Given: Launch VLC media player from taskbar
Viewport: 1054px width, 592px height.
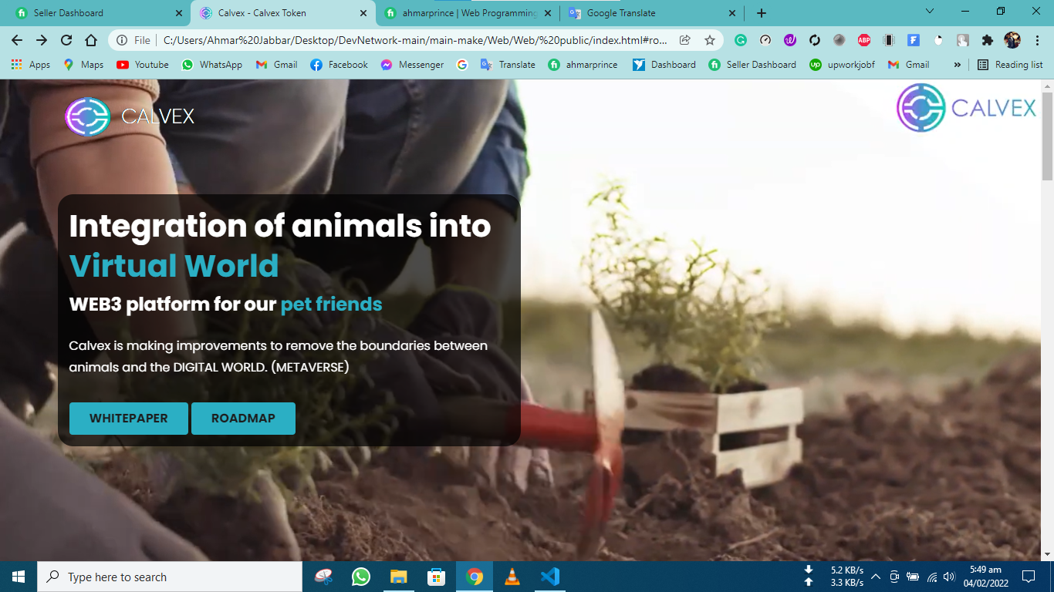Looking at the screenshot, I should (x=512, y=577).
